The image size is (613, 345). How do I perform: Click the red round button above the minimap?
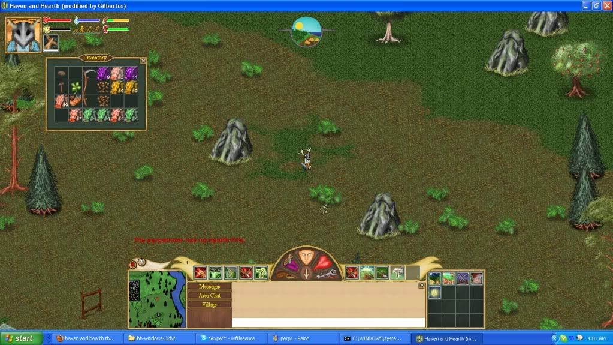pos(133,265)
